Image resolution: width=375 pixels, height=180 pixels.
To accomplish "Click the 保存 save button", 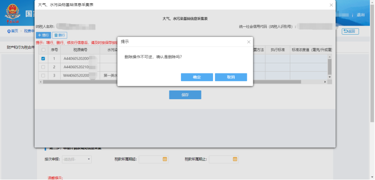I will click(185, 95).
